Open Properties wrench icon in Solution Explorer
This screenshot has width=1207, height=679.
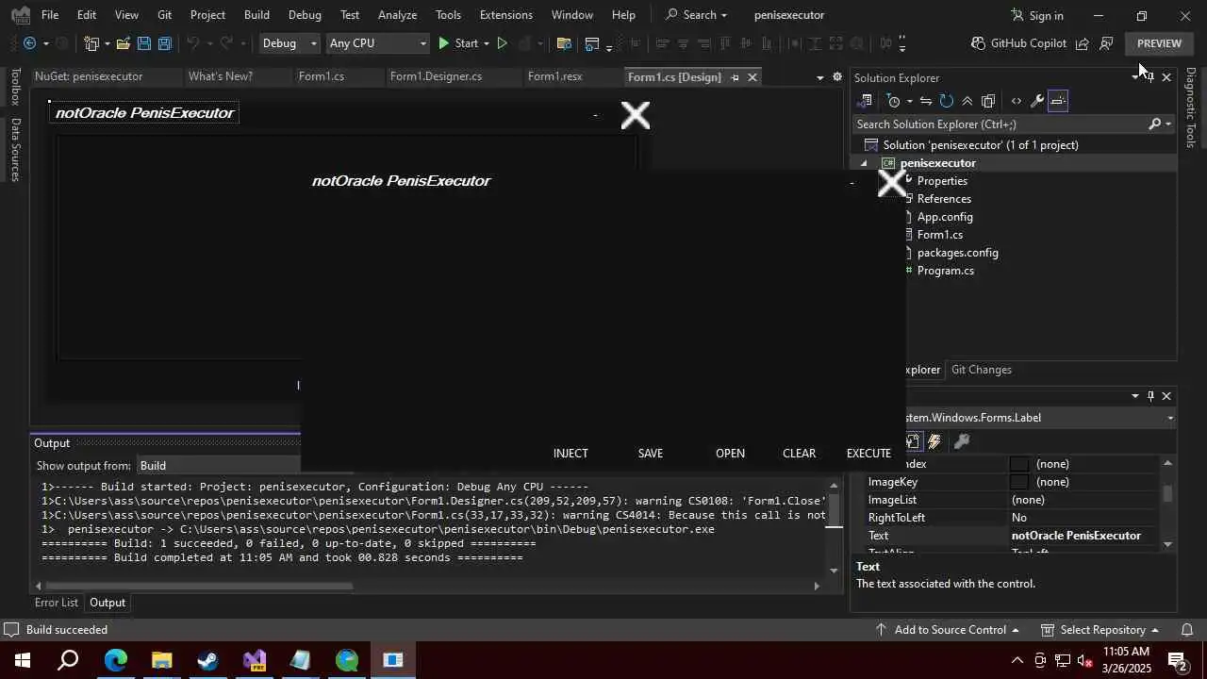pyautogui.click(x=1036, y=101)
